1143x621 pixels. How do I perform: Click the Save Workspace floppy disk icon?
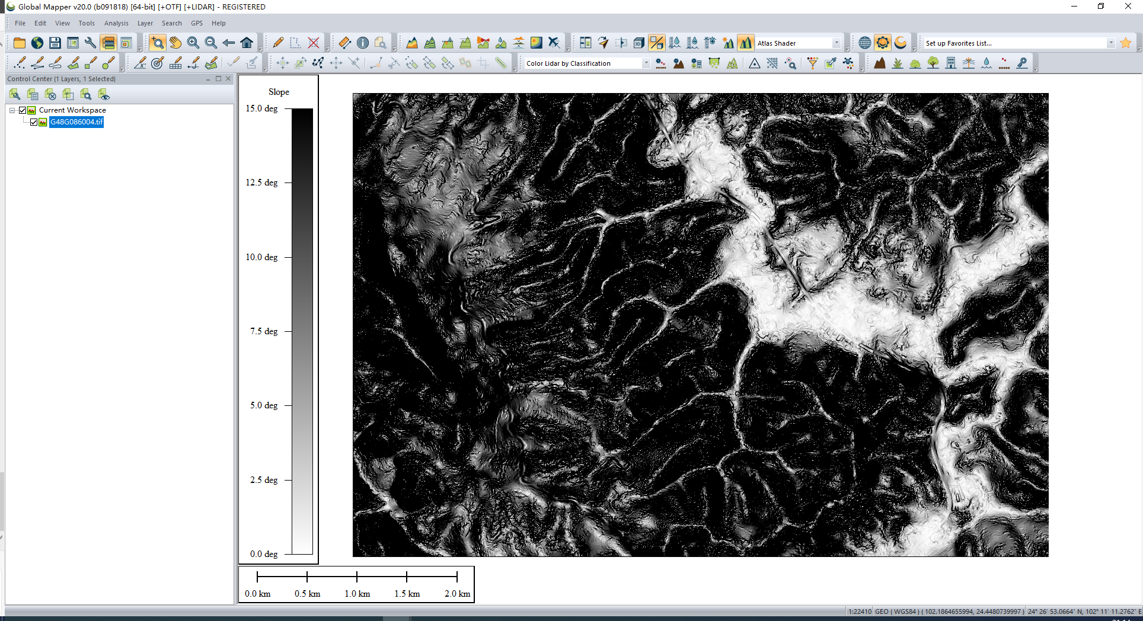[x=55, y=43]
